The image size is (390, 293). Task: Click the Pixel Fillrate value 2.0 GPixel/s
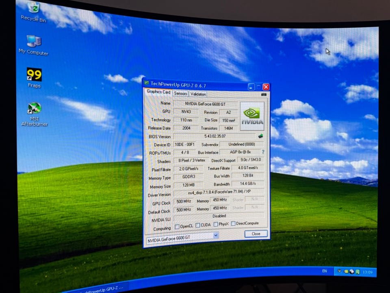point(189,168)
